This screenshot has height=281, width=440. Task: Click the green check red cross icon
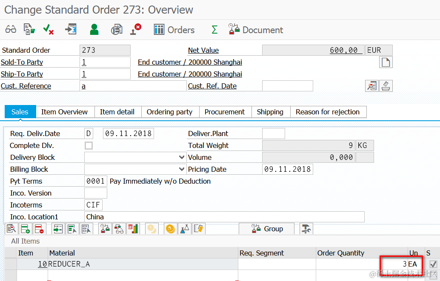[x=48, y=29]
